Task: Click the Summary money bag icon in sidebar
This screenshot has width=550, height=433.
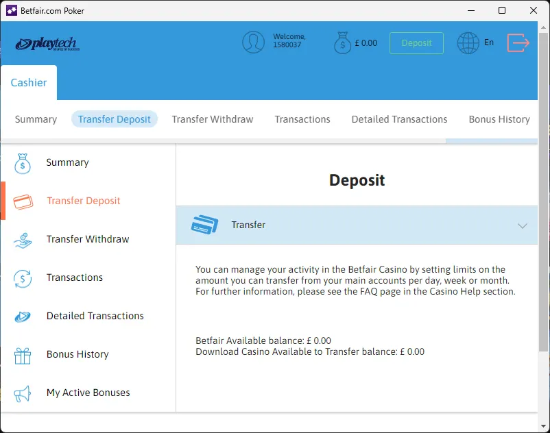Action: 21,163
